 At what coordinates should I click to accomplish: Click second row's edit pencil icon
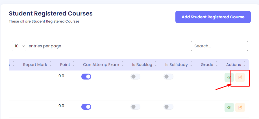(x=240, y=107)
